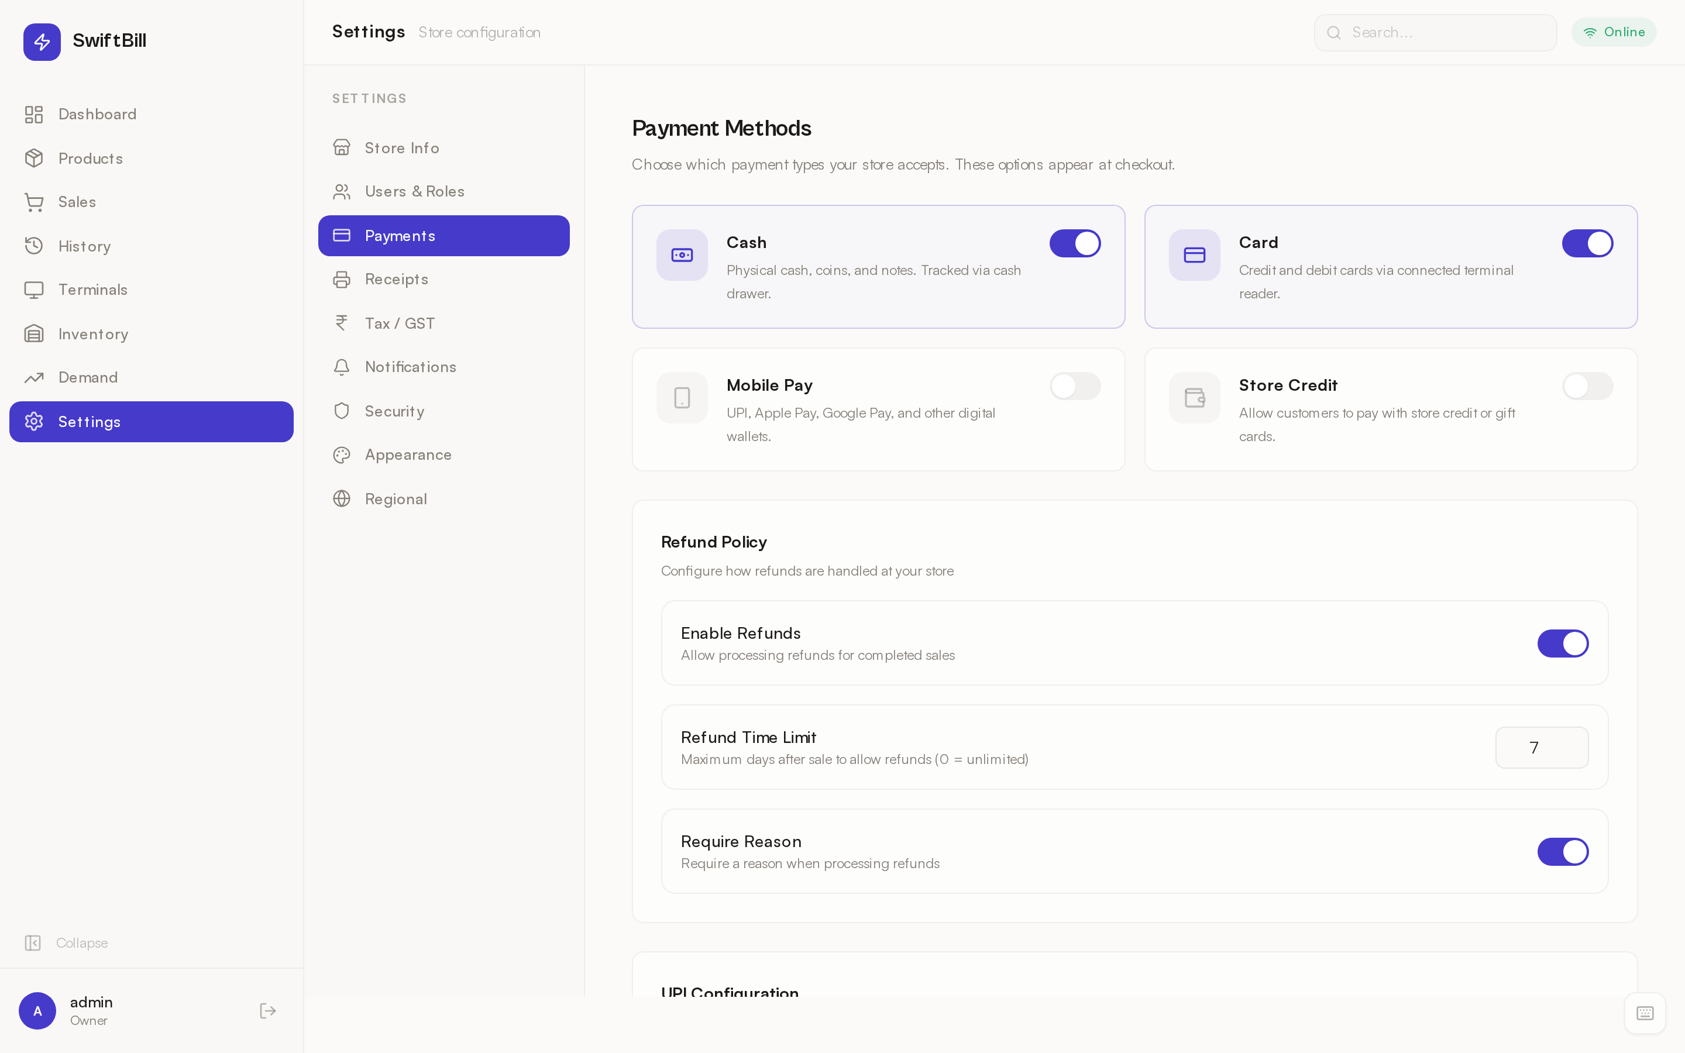The image size is (1685, 1053).
Task: Click the admin avatar circle
Action: point(37,1010)
